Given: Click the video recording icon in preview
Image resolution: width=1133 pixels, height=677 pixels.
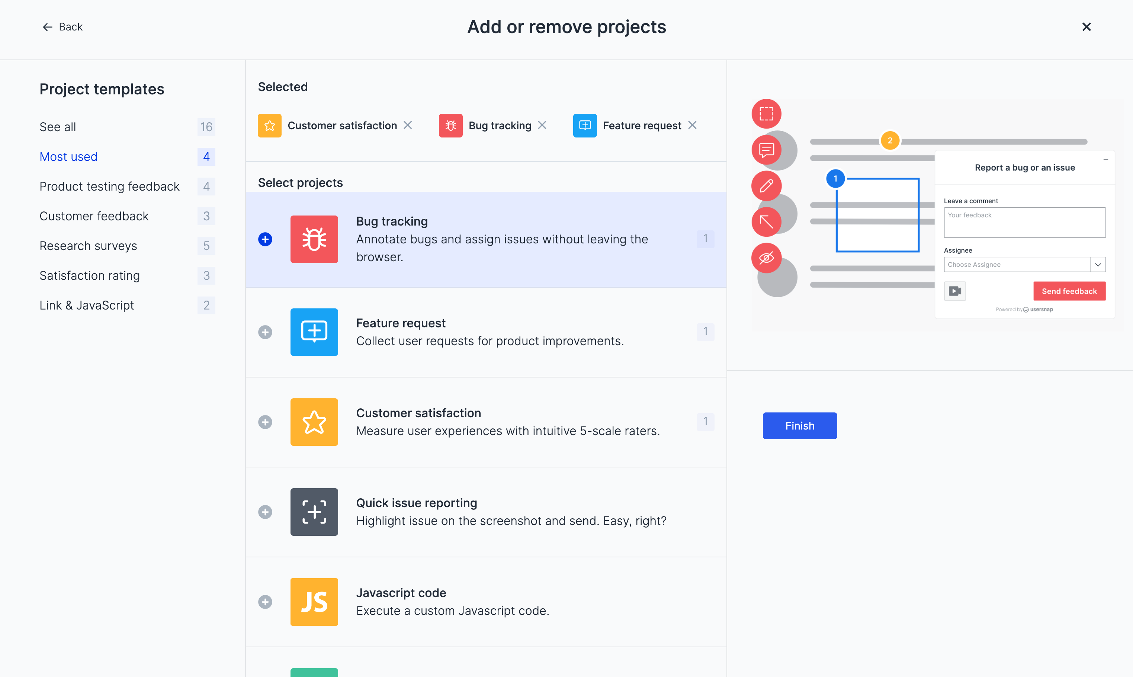Looking at the screenshot, I should click(954, 291).
